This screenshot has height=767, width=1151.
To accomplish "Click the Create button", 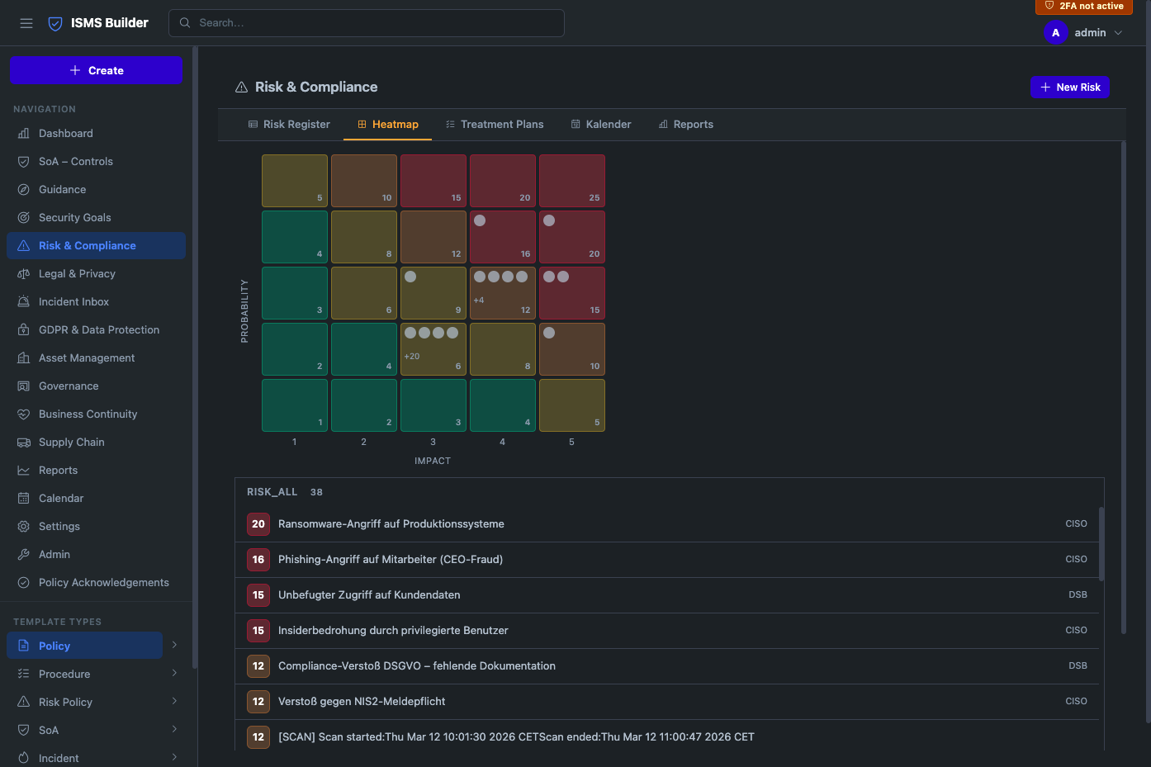I will [x=96, y=70].
